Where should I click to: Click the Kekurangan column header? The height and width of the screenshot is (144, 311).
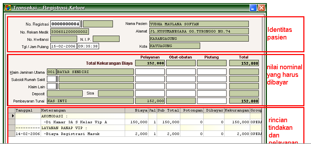[237, 110]
